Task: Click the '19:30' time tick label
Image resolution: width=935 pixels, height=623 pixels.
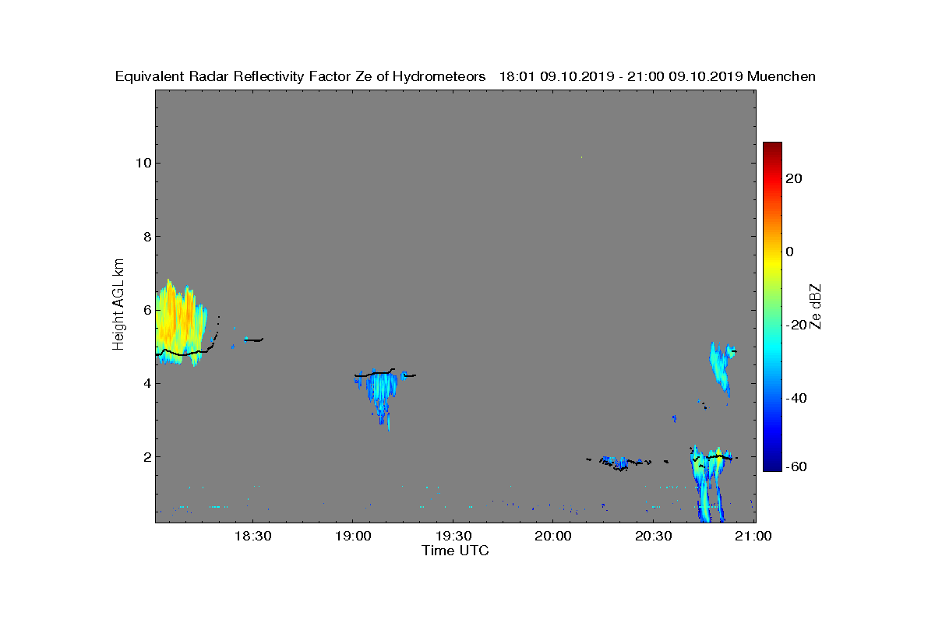Action: pyautogui.click(x=452, y=537)
